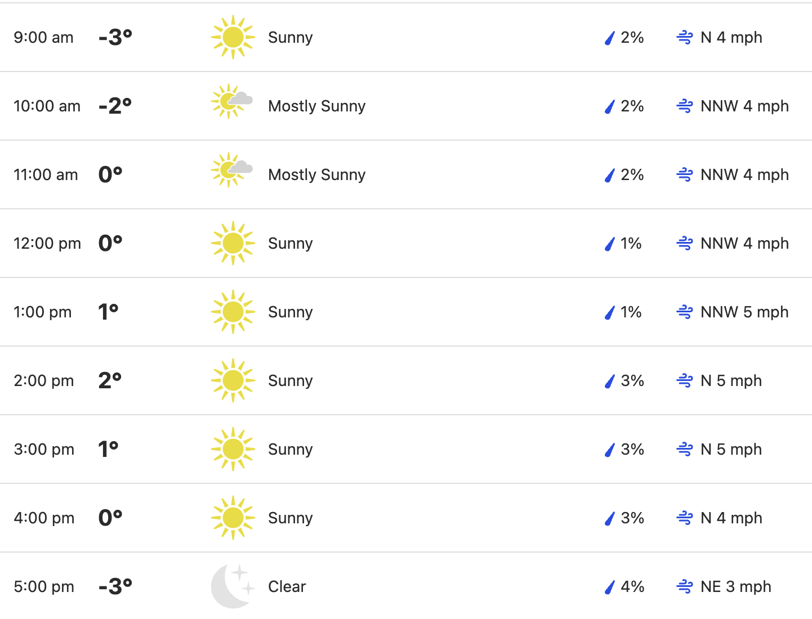Screen dimensions: 812x619
Task: Click the N 4 mph wind at 4:00 pm
Action: click(x=731, y=518)
